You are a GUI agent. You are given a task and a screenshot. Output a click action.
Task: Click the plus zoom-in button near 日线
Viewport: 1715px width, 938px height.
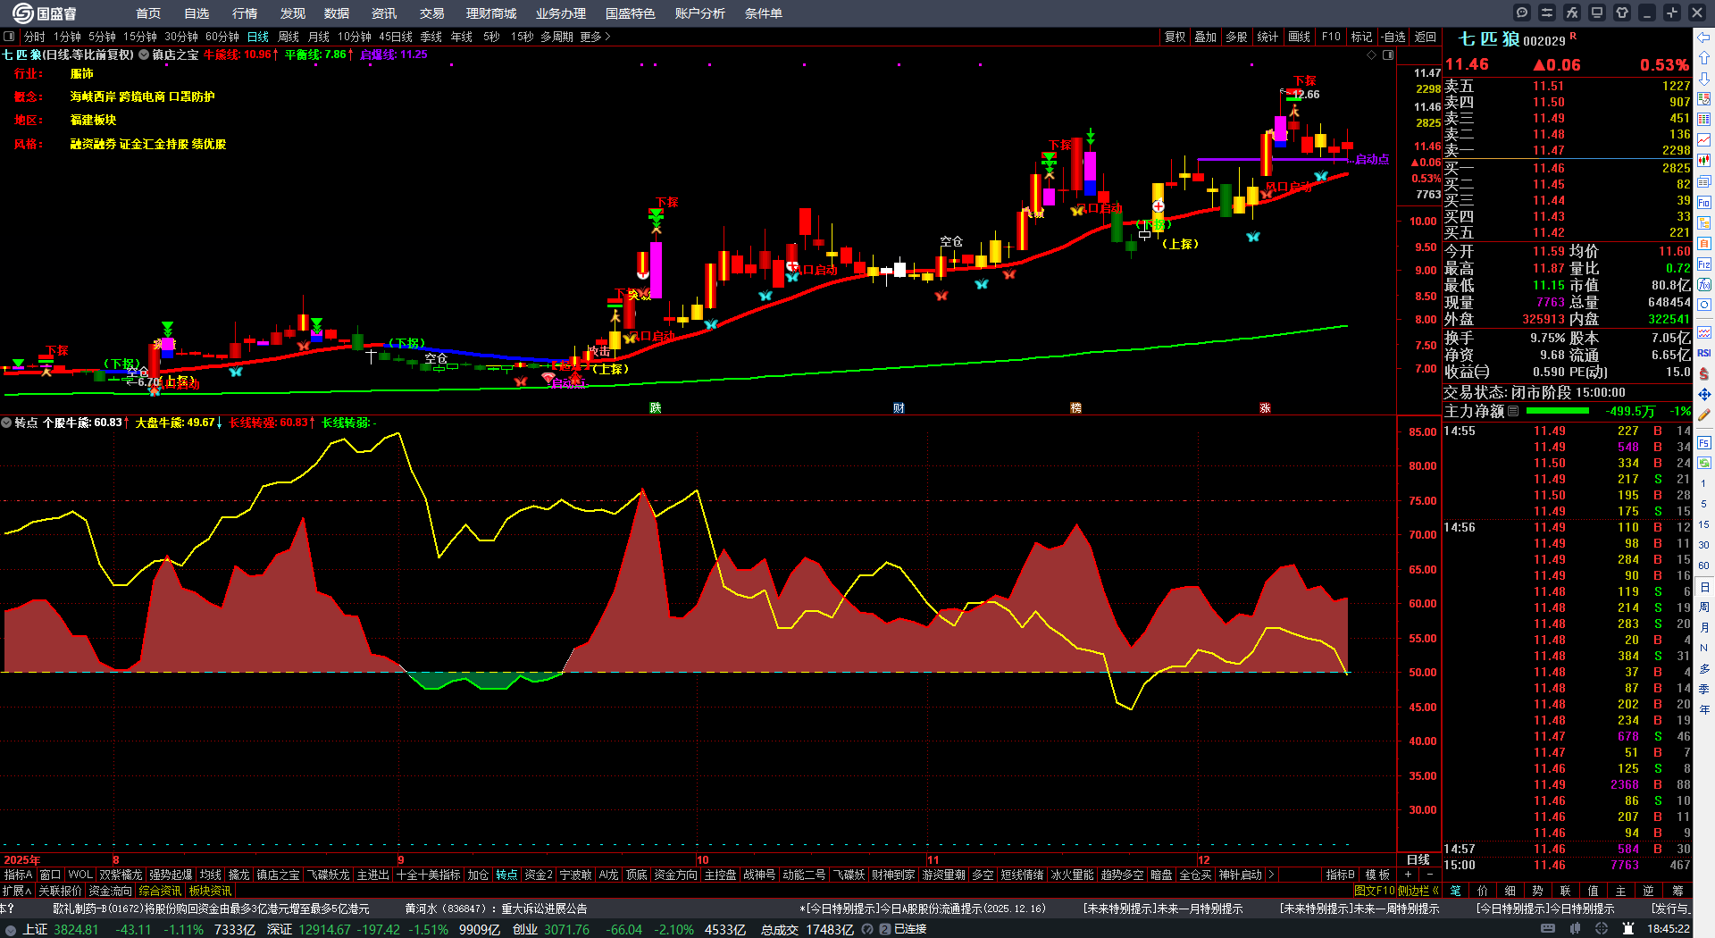coord(1409,875)
